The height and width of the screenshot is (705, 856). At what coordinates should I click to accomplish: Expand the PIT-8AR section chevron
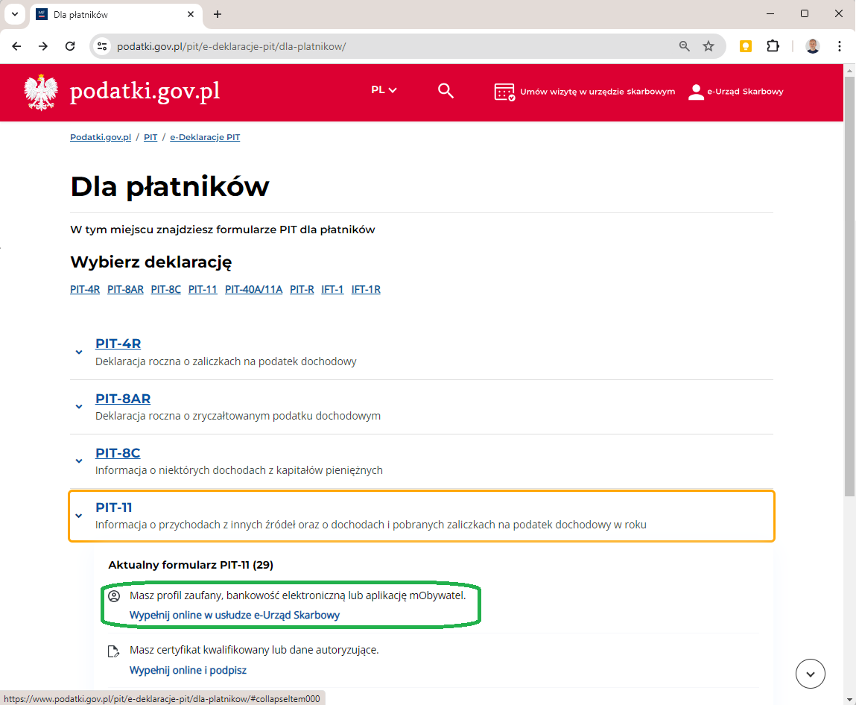[x=79, y=407]
